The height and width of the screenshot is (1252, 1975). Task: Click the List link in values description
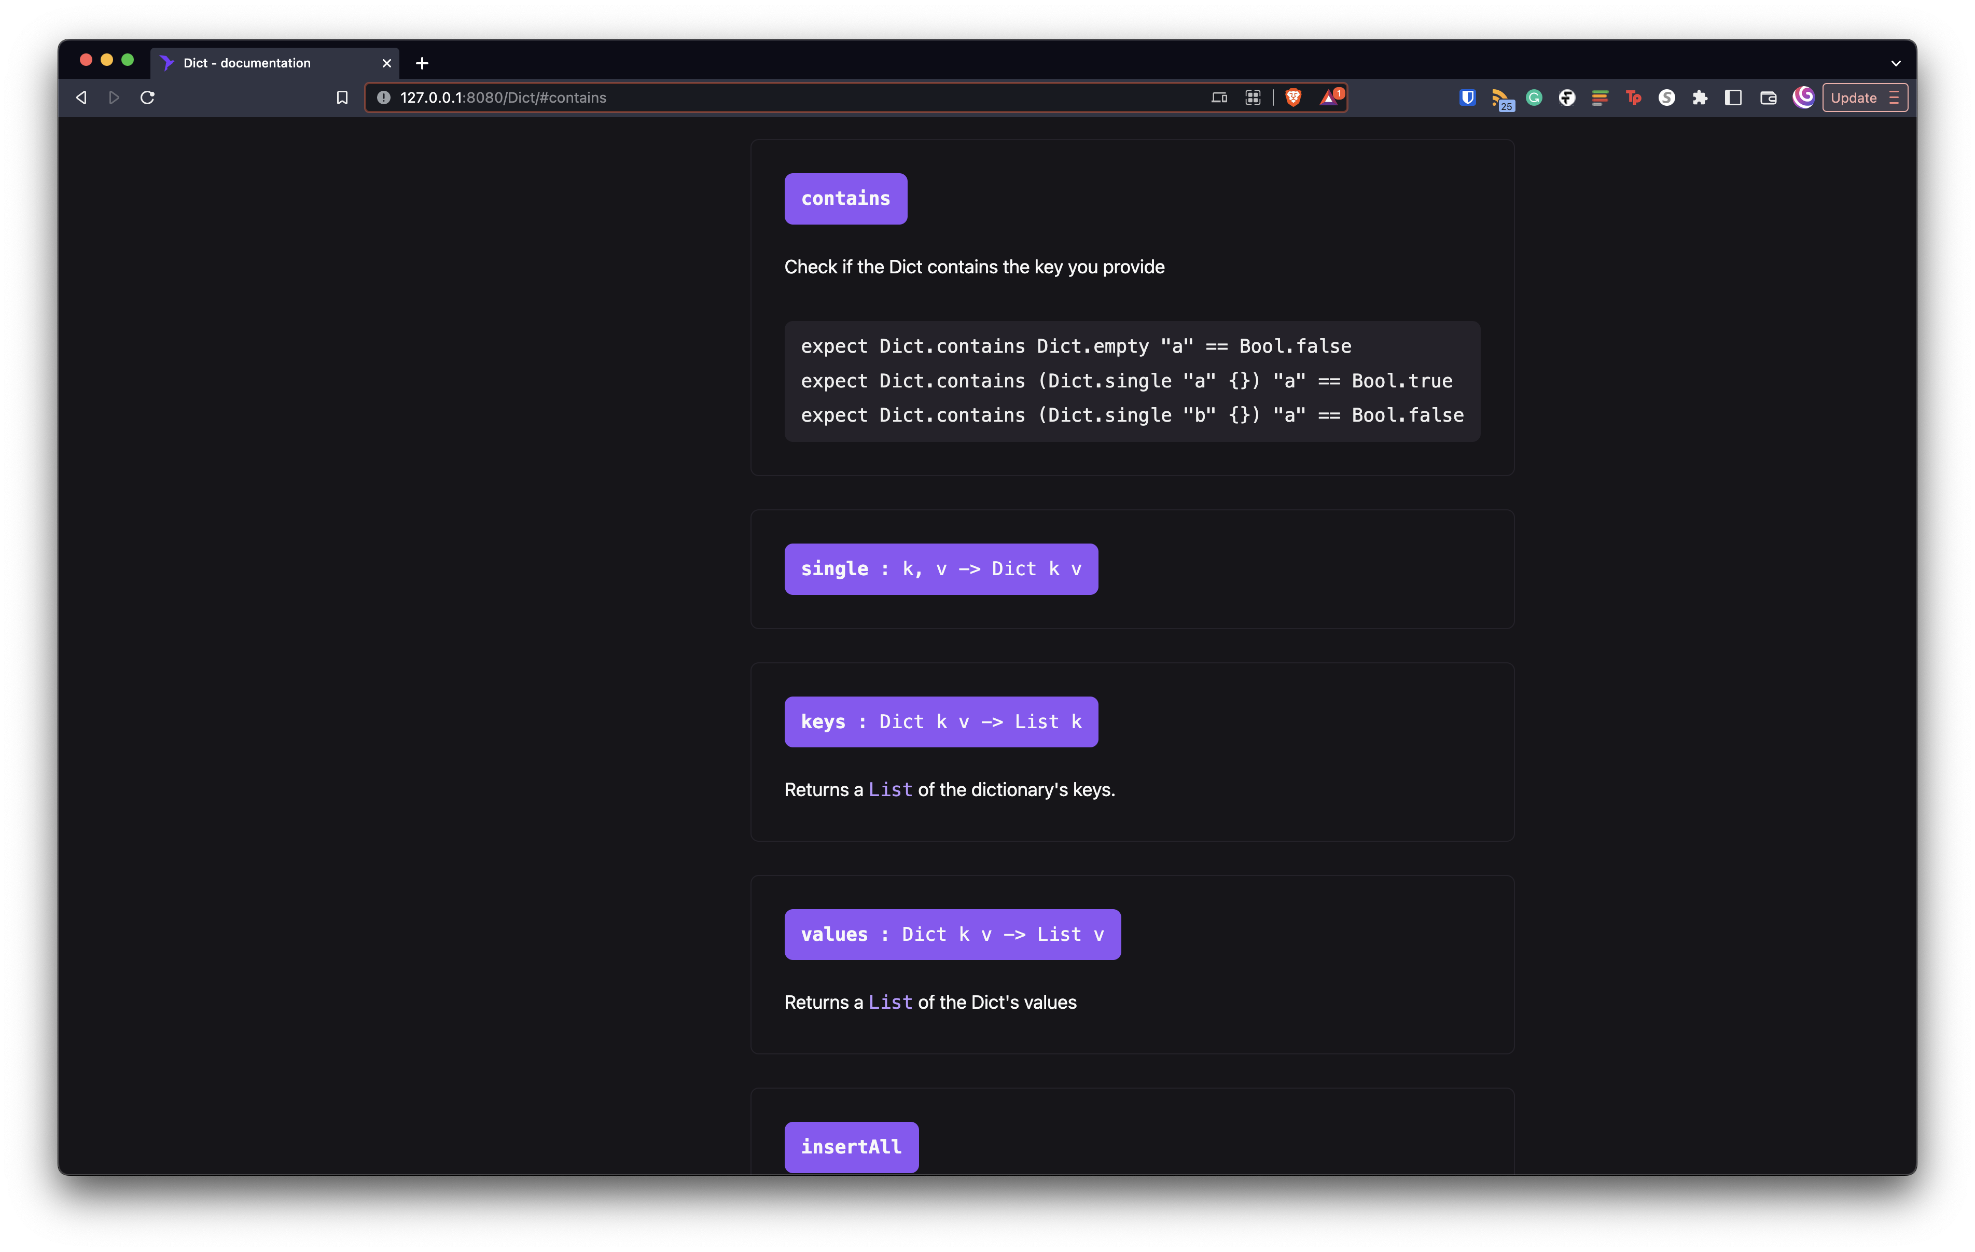pos(890,1002)
